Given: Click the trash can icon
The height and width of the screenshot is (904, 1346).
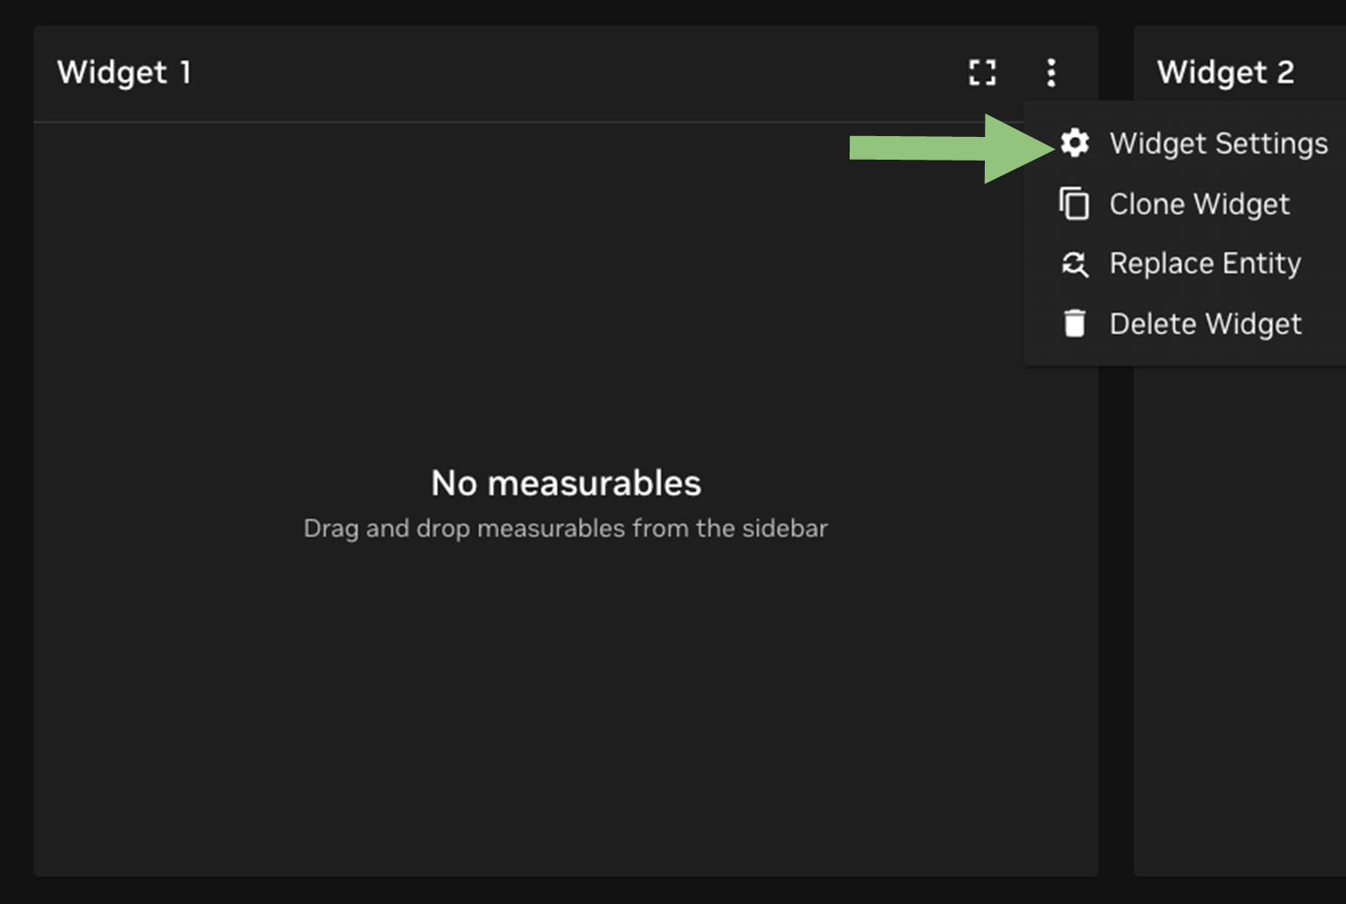Looking at the screenshot, I should pyautogui.click(x=1075, y=324).
